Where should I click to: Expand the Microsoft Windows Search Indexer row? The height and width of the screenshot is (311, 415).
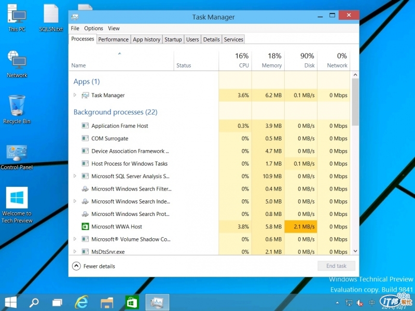75,201
